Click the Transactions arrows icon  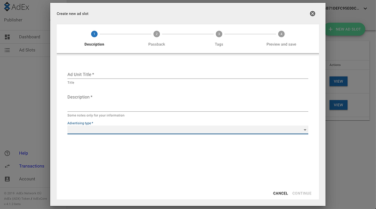click(x=7, y=166)
